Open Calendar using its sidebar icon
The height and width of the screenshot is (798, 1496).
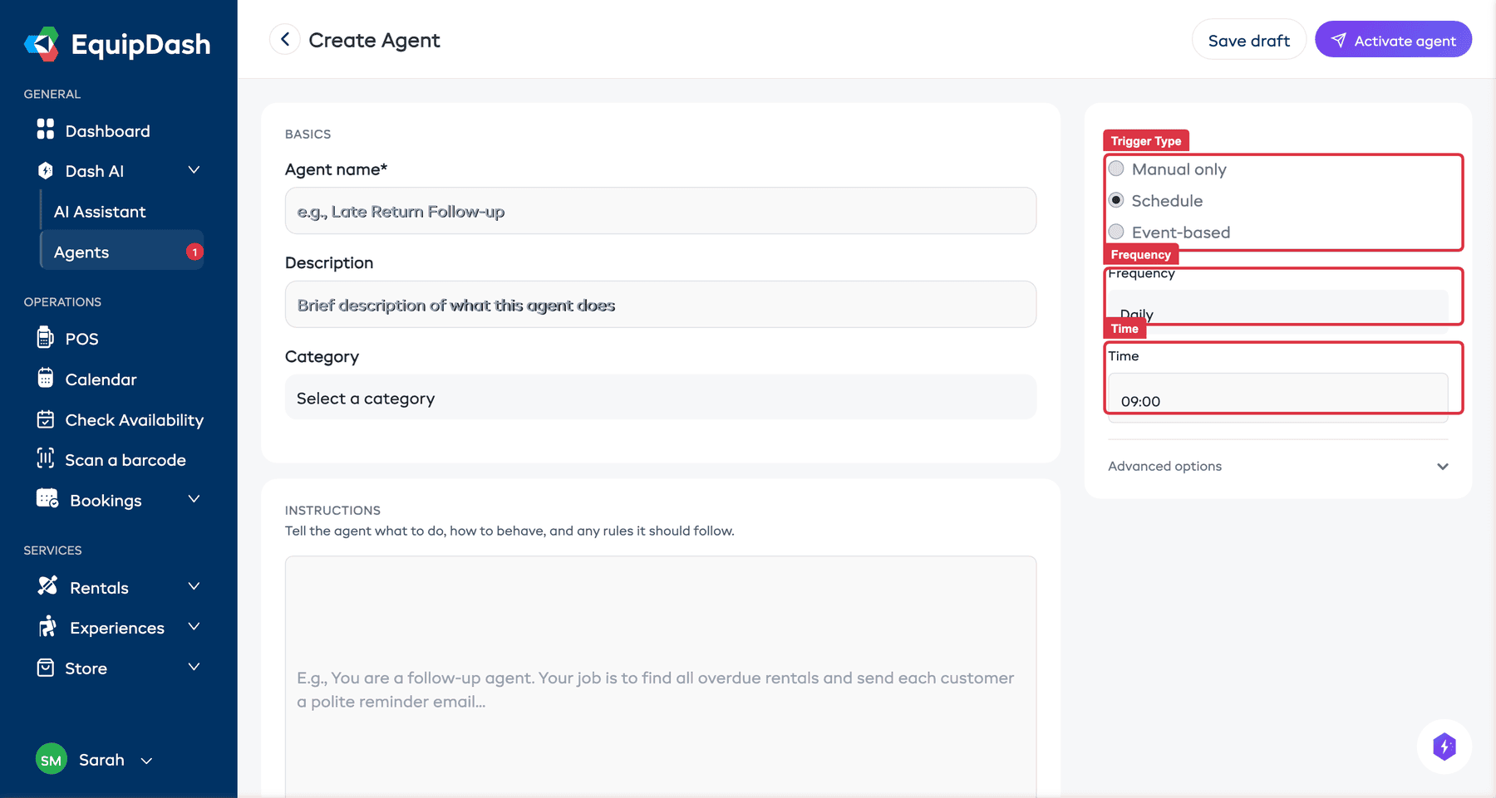(46, 379)
